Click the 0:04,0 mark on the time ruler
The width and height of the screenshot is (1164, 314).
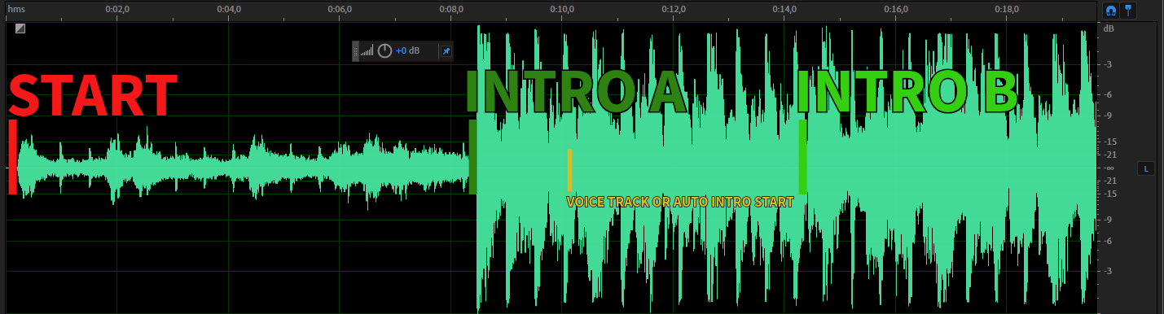point(229,10)
